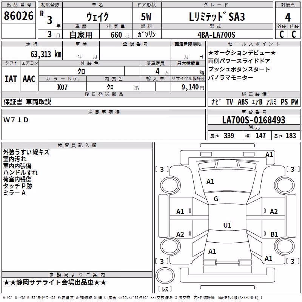The image size is (302, 302).
Task: Click usage history 自家用
Action: pyautogui.click(x=81, y=35)
